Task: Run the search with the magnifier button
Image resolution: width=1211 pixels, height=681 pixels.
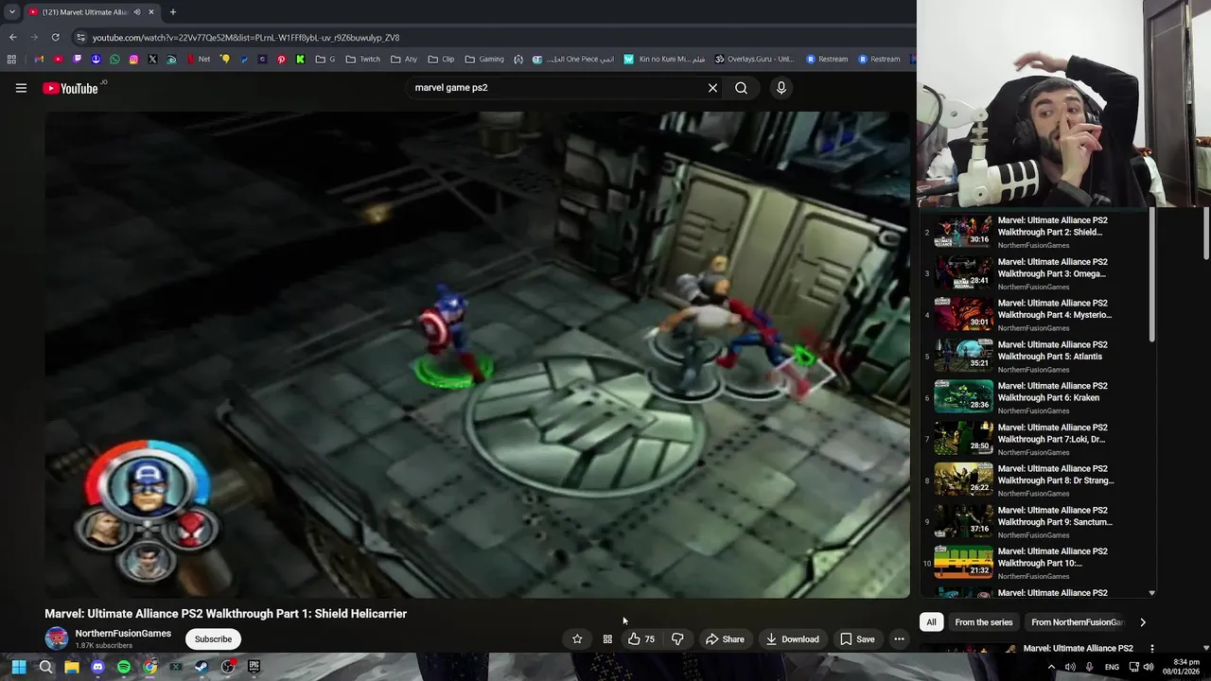Action: [x=742, y=88]
